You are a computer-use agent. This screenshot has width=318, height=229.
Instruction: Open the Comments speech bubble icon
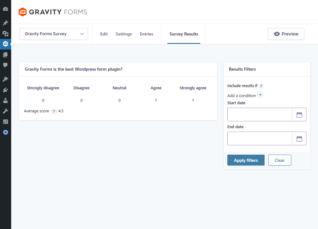click(x=5, y=65)
